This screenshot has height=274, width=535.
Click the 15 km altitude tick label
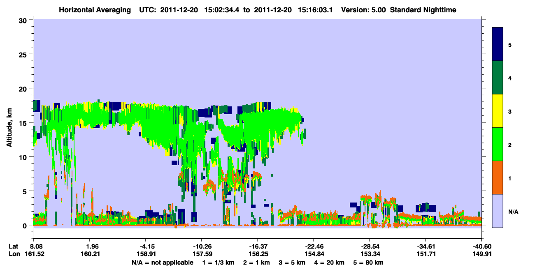24,123
